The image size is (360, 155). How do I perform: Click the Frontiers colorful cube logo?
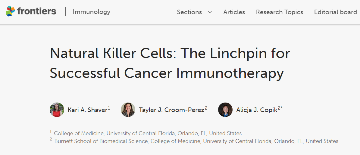11,11
